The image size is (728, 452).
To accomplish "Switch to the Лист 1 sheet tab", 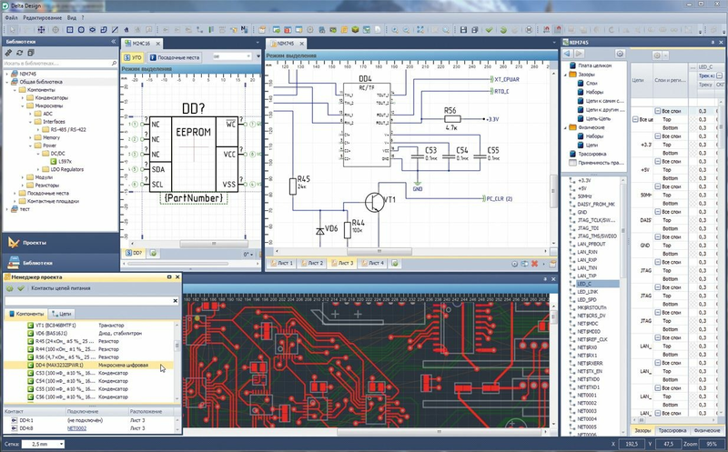I will click(281, 263).
